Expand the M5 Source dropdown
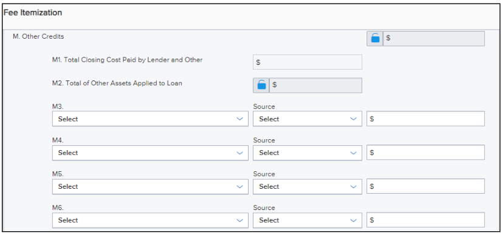502x233 pixels. click(308, 186)
